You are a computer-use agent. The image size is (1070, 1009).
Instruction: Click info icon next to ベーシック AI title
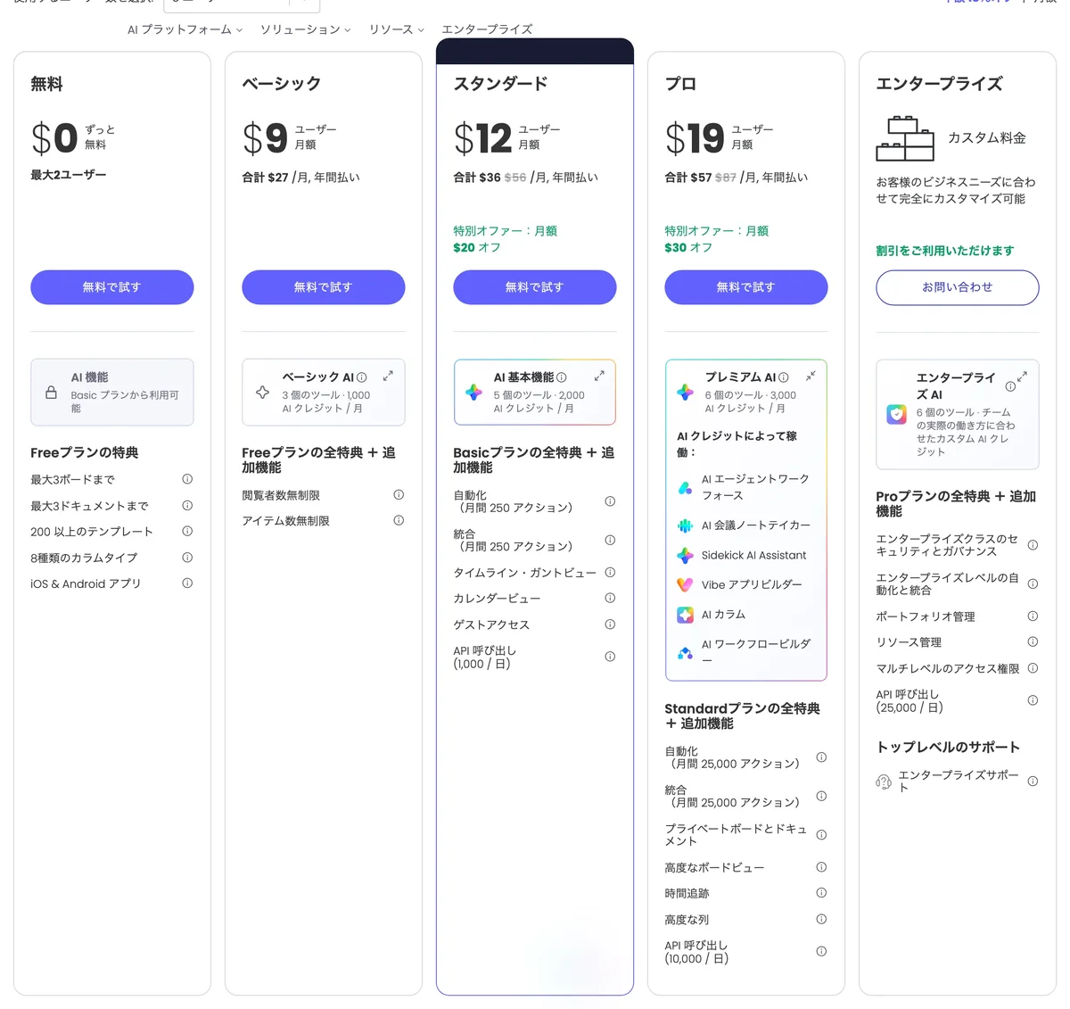[x=361, y=377]
